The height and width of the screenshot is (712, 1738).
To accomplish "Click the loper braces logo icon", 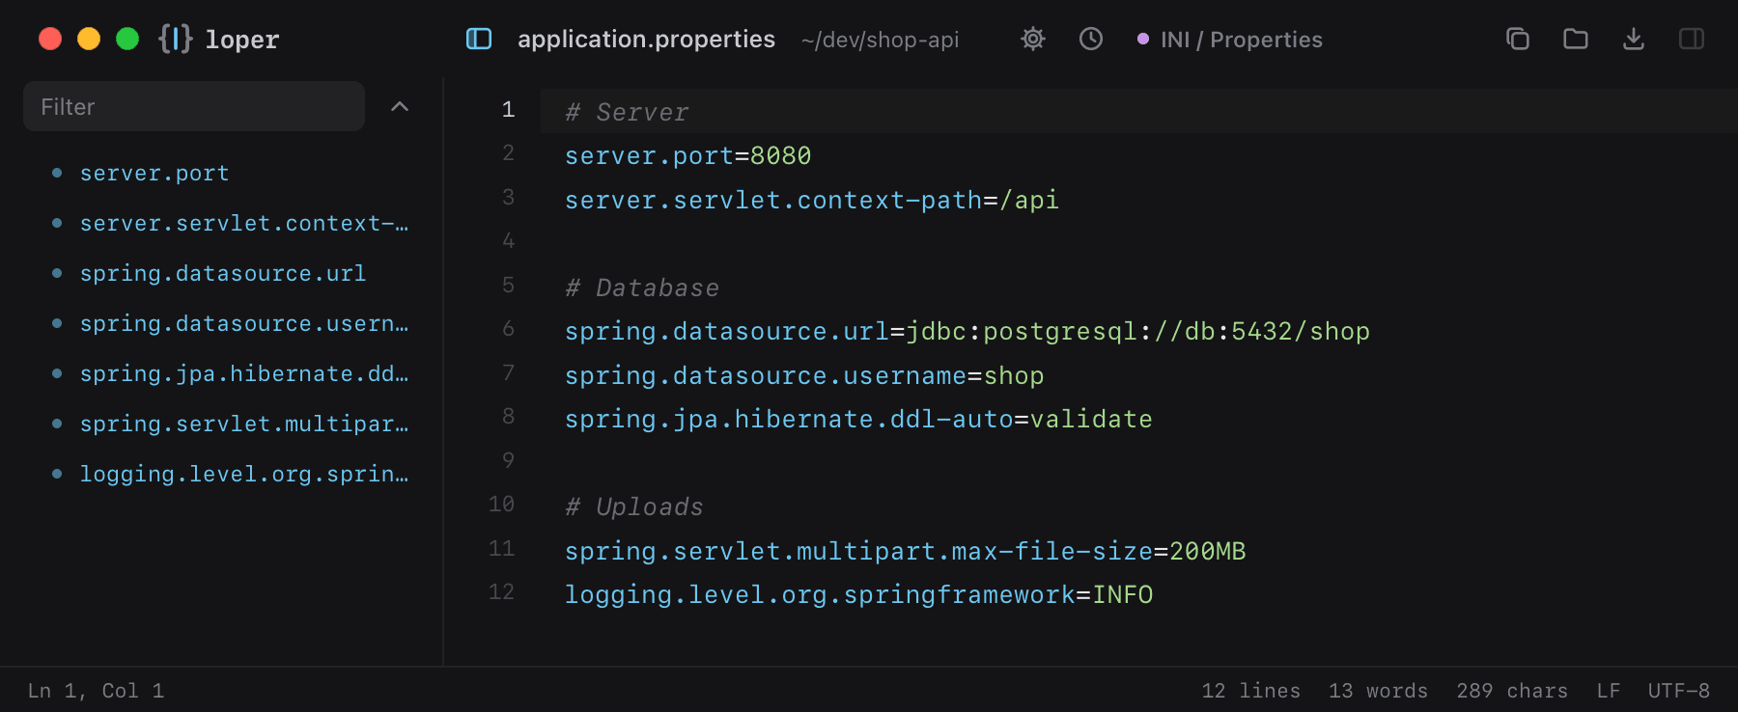I will point(176,39).
